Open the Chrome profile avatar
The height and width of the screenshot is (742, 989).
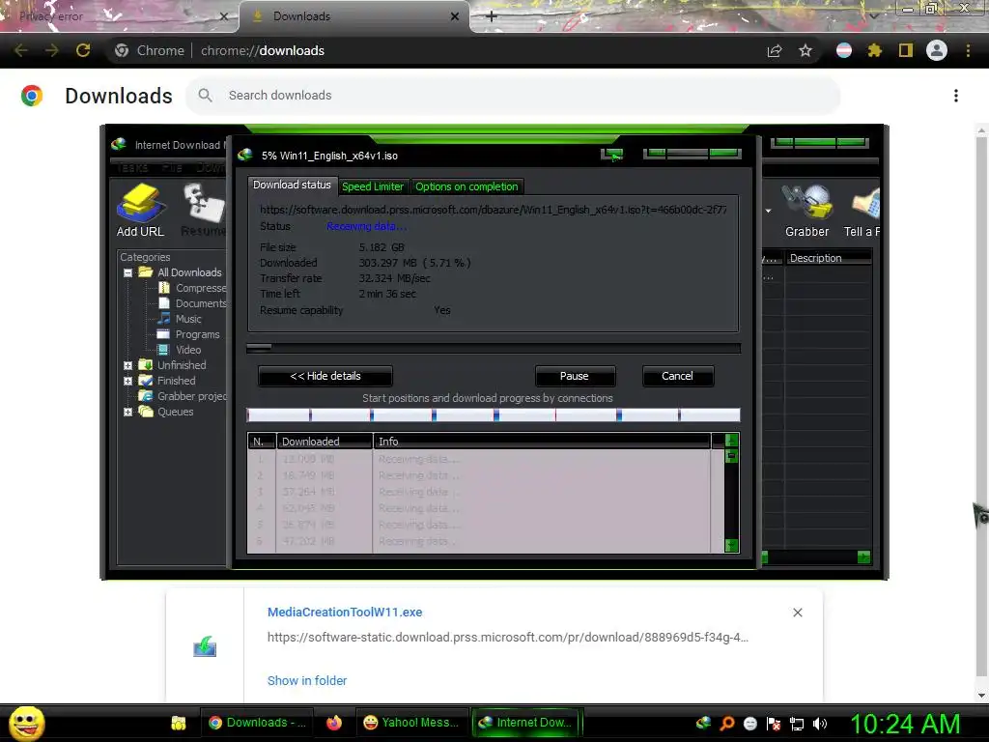point(937,50)
